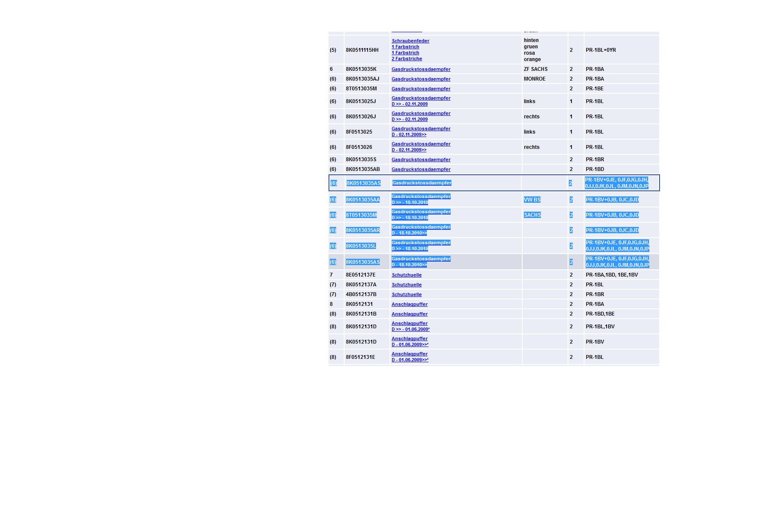
Task: Open the Schraubenfeder link
Action: (x=410, y=41)
